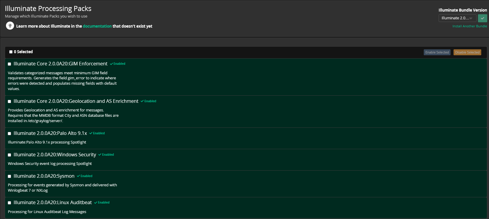The image size is (489, 219).
Task: Click the Illuminate 2.0.0A20:Sysmon title
Action: (44, 176)
